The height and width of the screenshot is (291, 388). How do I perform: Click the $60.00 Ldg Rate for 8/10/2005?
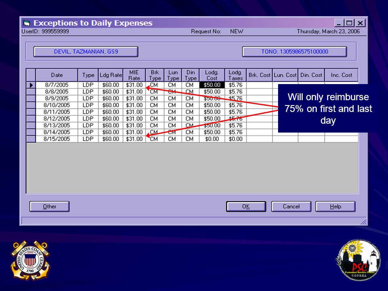point(111,105)
